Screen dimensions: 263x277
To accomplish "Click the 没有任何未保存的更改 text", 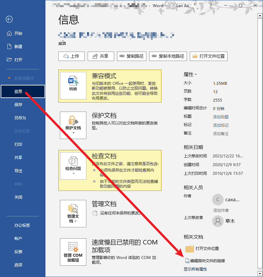I will [121, 213].
